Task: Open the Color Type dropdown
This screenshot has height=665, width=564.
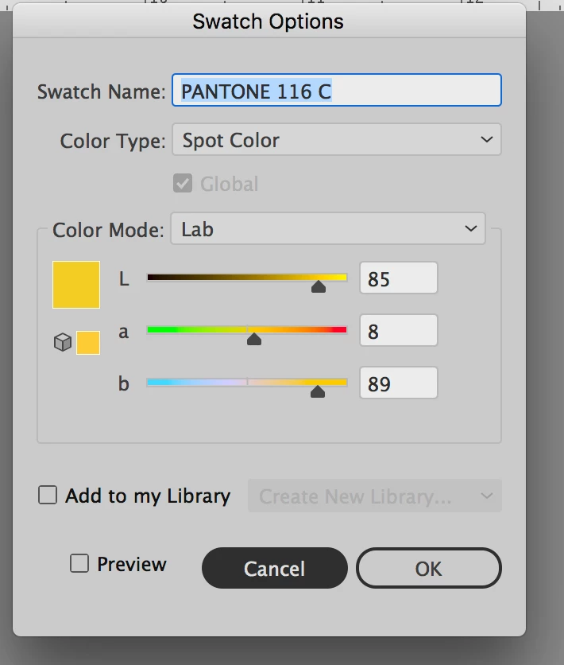Action: (x=336, y=140)
